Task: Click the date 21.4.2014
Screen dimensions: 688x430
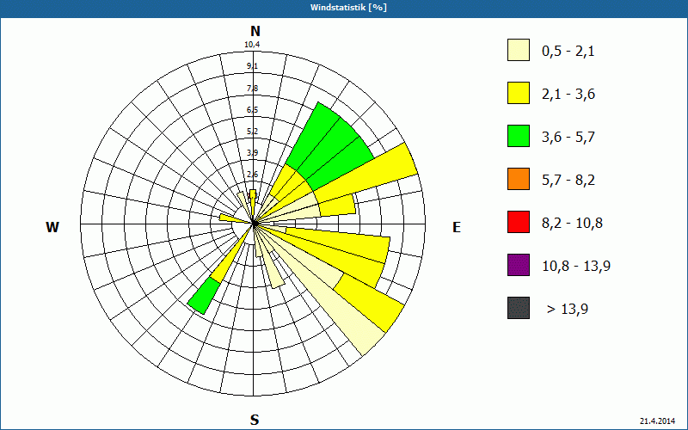Action: [657, 421]
